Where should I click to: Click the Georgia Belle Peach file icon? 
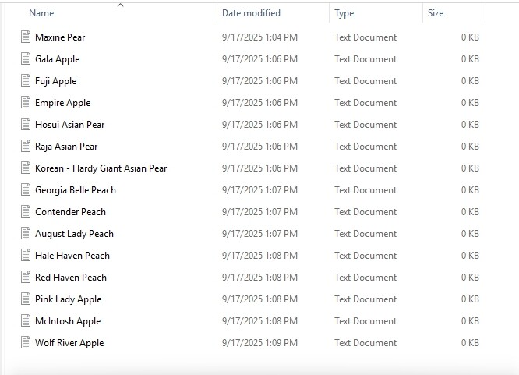pos(26,190)
